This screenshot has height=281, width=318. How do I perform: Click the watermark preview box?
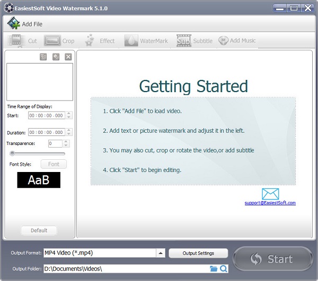[40, 82]
